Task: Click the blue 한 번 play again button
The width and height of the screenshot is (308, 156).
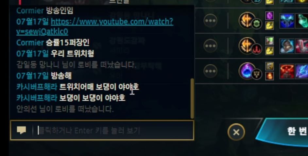Action: 285,132
